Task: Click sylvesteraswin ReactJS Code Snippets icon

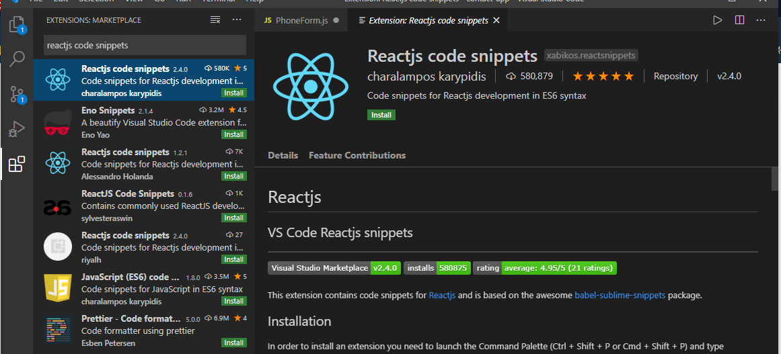Action: (x=58, y=209)
